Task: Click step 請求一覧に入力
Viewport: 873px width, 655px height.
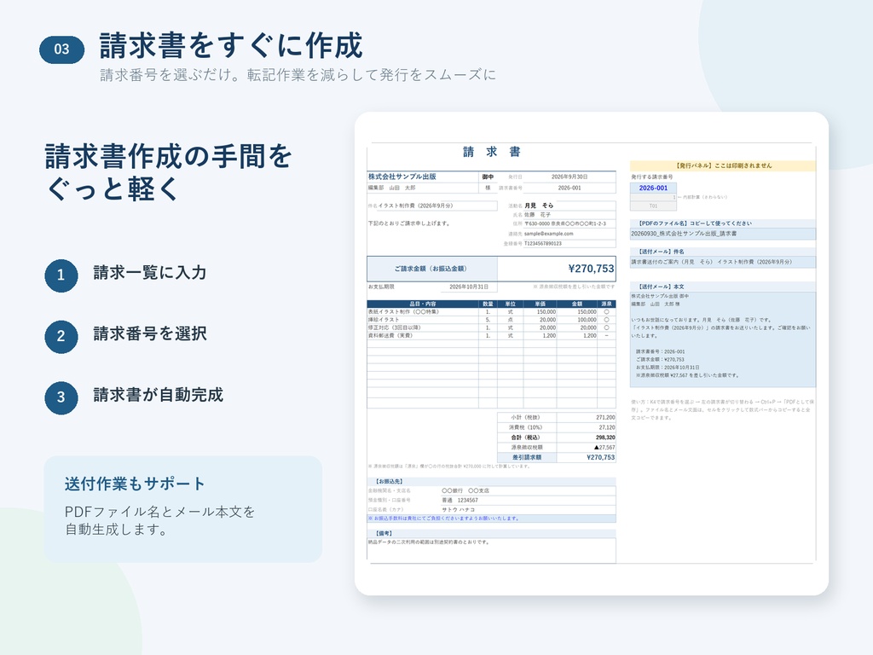Action: point(150,272)
